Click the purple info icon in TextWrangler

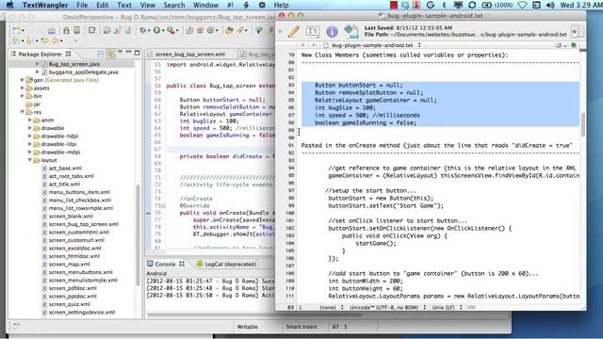point(332,31)
